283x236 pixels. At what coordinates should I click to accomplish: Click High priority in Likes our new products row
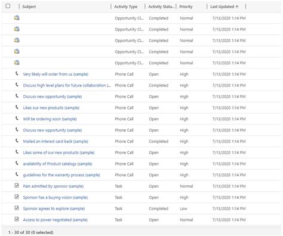(x=184, y=108)
